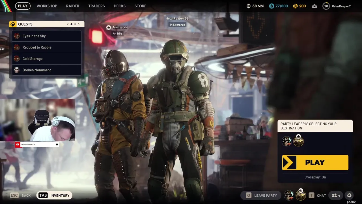Select crowned party avatar in the bottom bar
The image size is (362, 204).
point(301,195)
